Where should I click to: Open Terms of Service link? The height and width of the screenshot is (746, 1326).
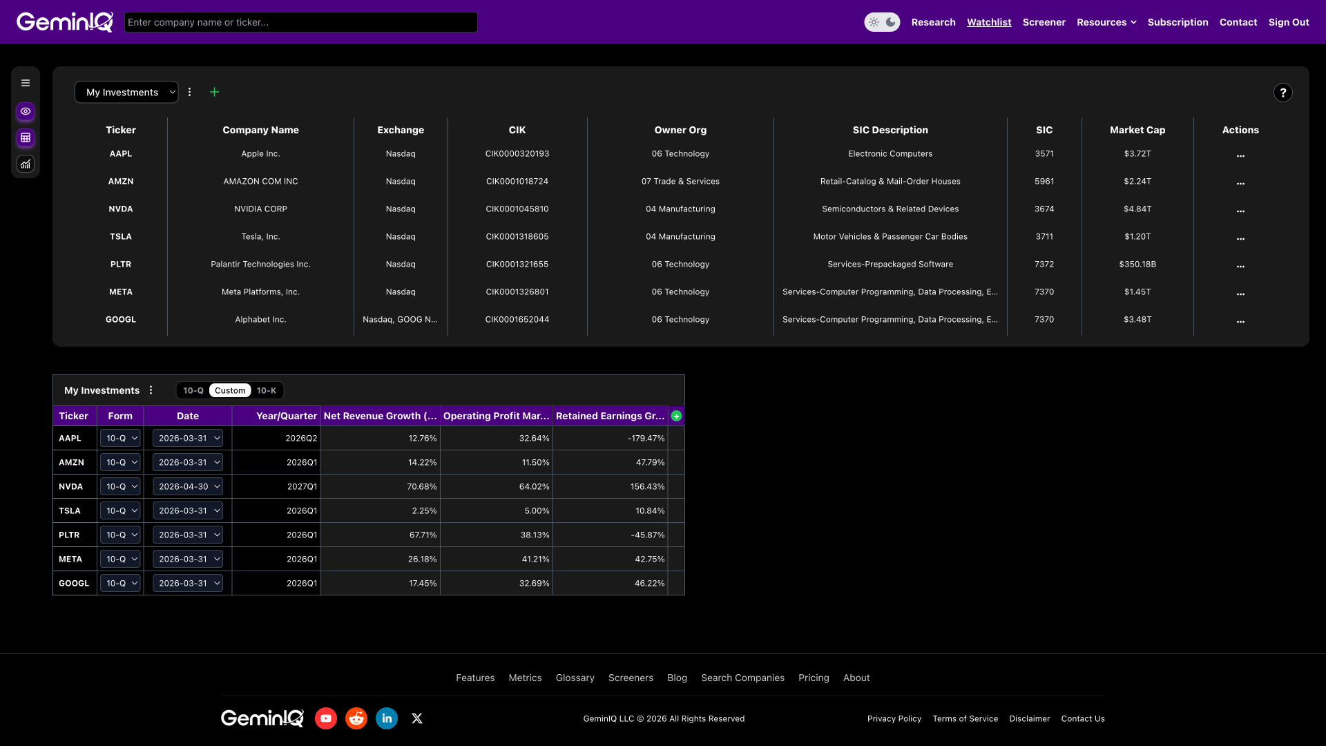tap(965, 718)
